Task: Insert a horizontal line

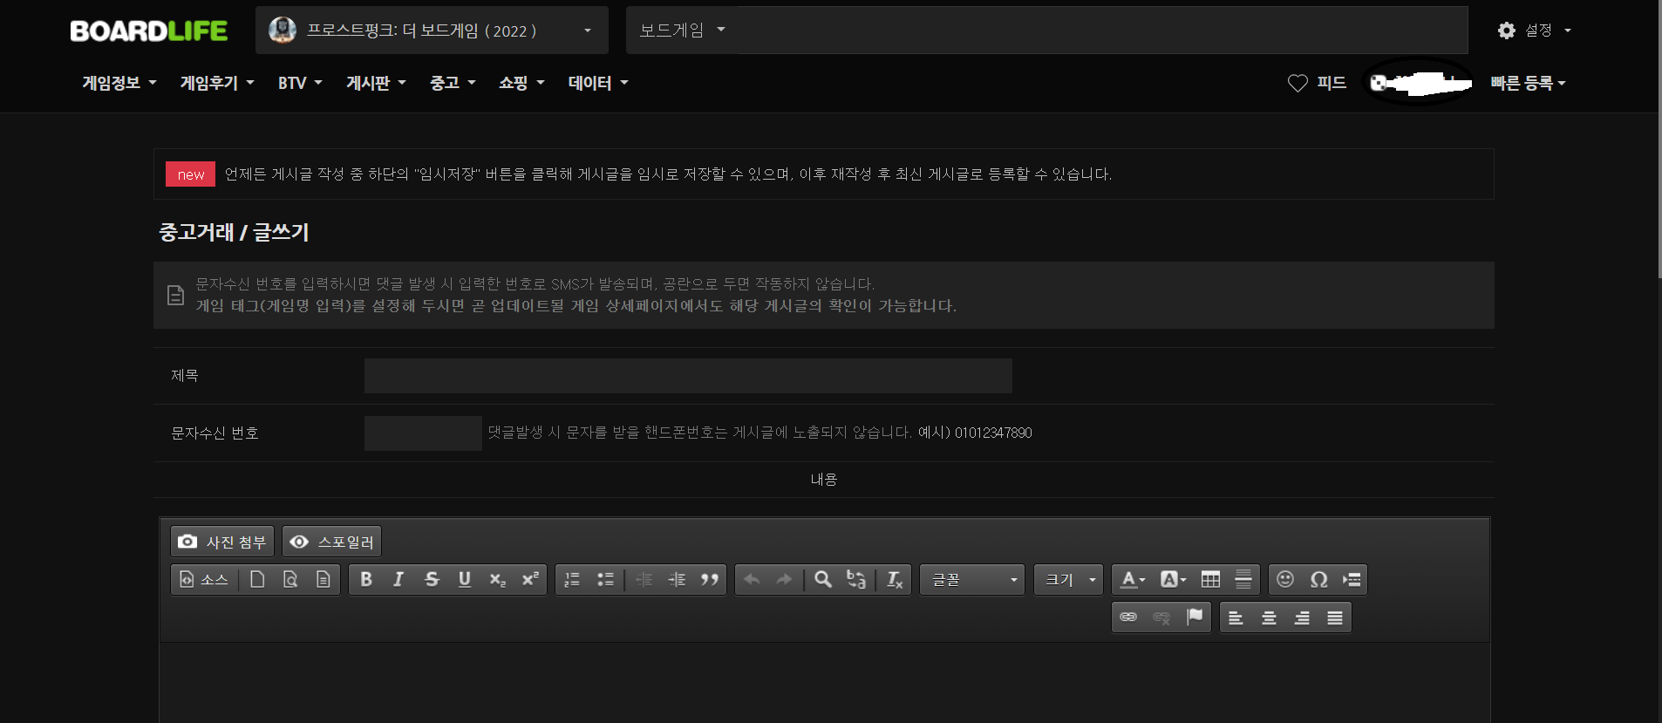Action: 1243,579
